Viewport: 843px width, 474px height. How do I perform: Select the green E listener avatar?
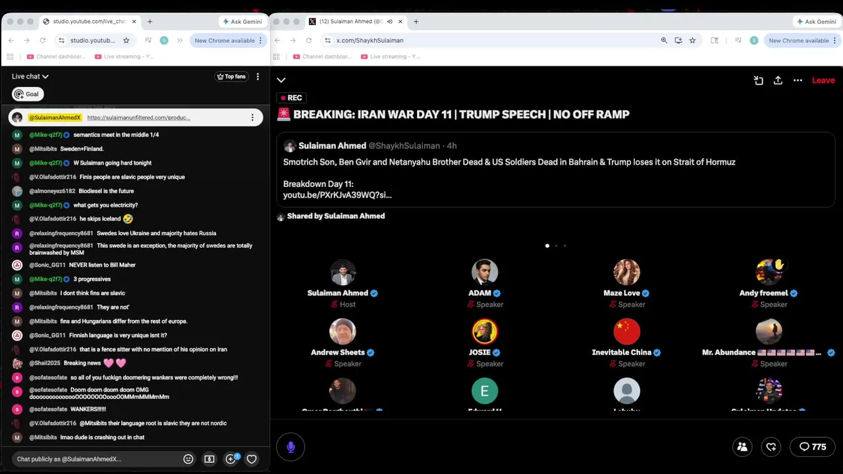[x=485, y=391]
